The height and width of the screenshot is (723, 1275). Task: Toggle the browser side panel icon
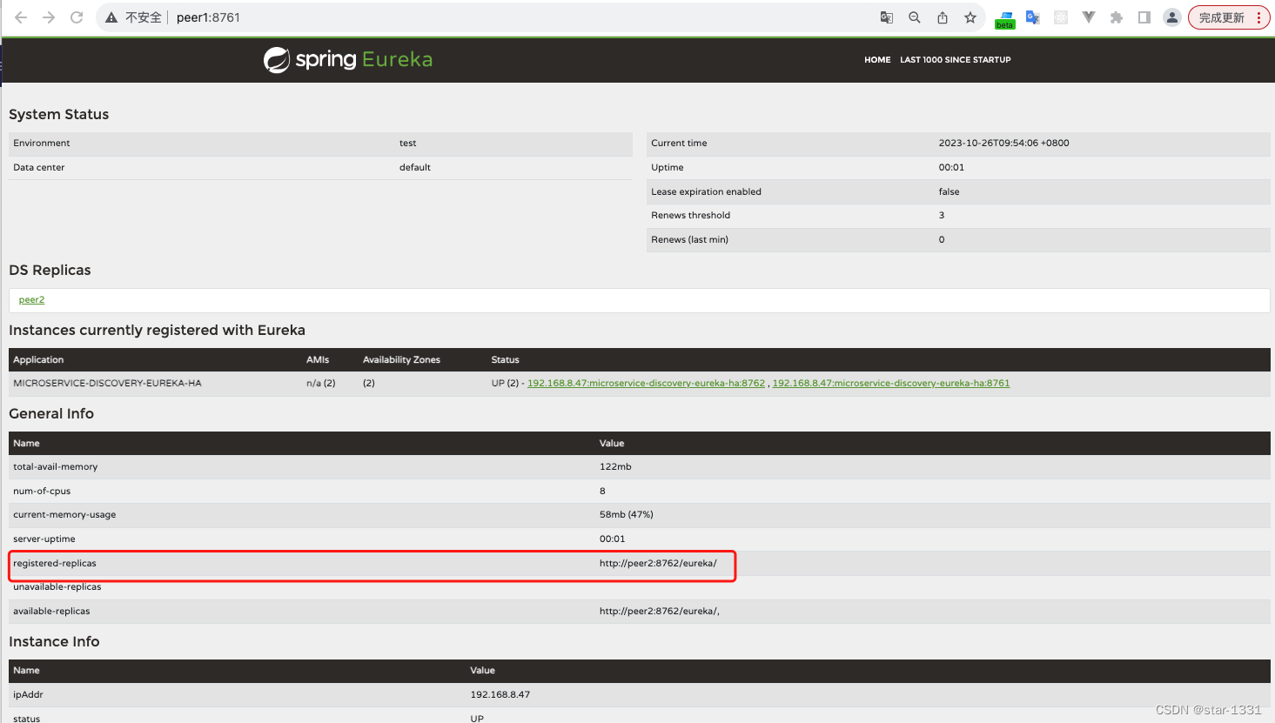point(1144,17)
